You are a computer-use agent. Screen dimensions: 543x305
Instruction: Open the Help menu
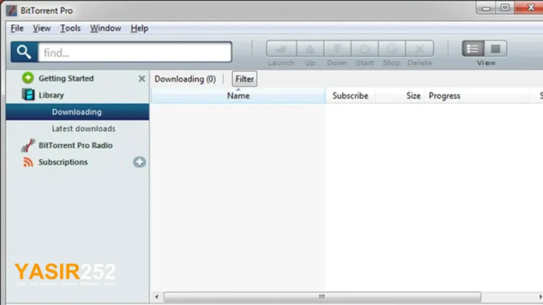coord(139,29)
